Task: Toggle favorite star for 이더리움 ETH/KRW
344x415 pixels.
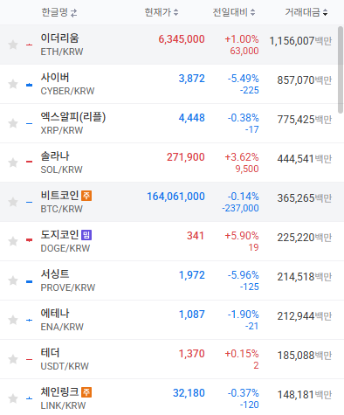Action: tap(13, 45)
